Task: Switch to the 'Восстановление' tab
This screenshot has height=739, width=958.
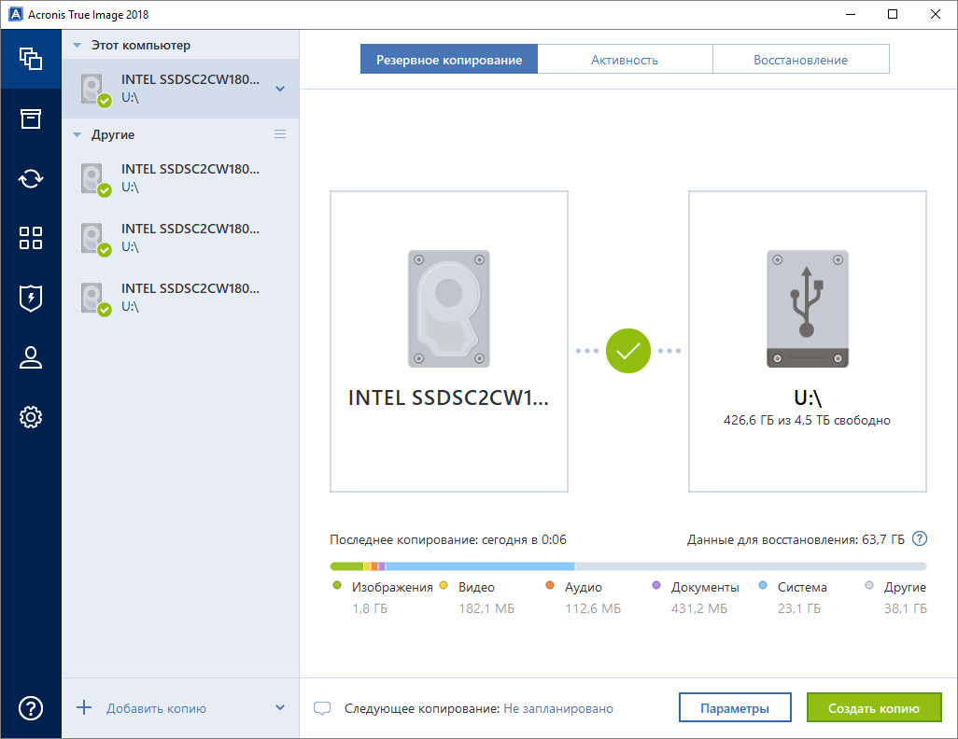Action: [800, 60]
